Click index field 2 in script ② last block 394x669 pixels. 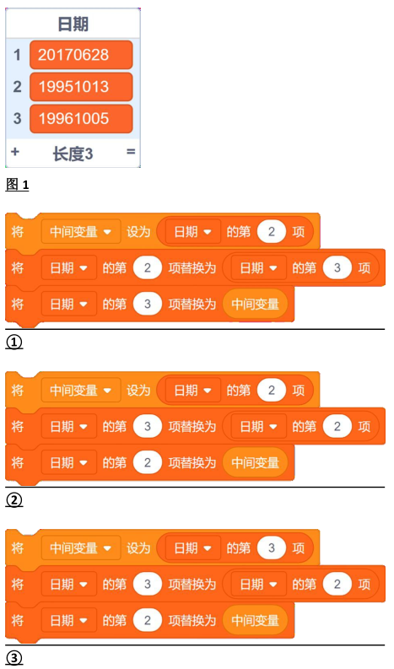pyautogui.click(x=148, y=462)
